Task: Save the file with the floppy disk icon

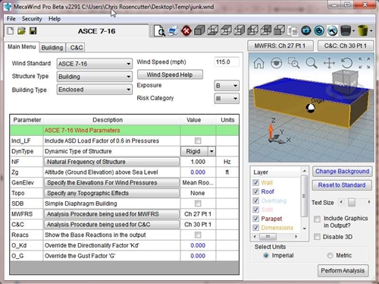Action: coord(33,31)
